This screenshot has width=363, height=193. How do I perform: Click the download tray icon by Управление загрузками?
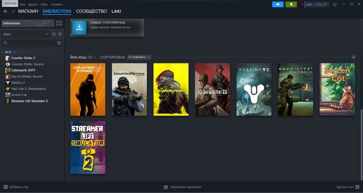166,187
